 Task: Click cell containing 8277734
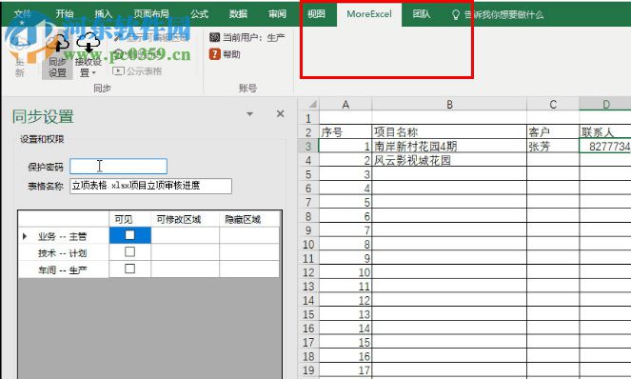[605, 147]
